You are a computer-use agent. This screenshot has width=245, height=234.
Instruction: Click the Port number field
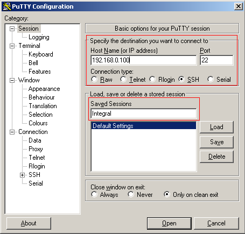(x=216, y=60)
